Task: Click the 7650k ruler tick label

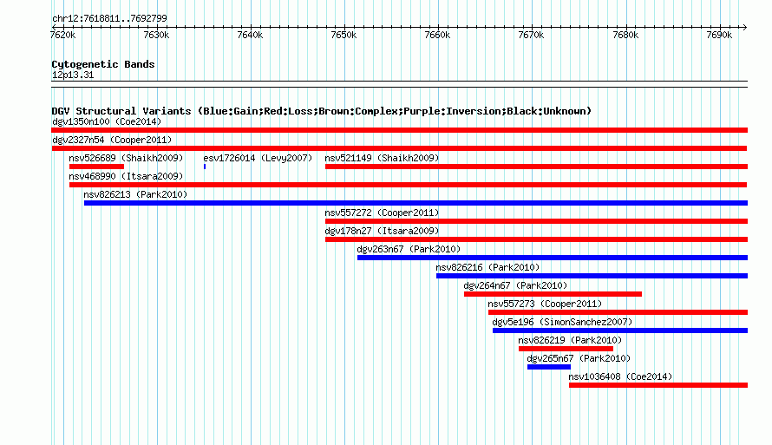Action: 343,35
